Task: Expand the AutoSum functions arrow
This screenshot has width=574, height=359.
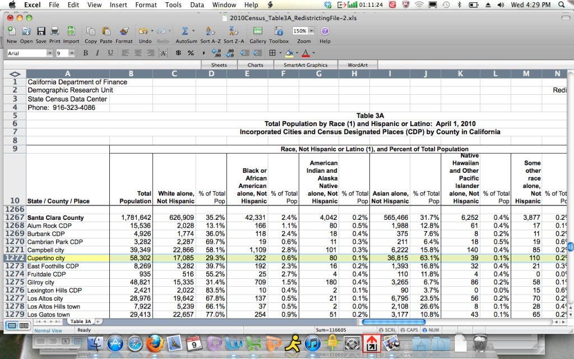Action: click(x=193, y=31)
